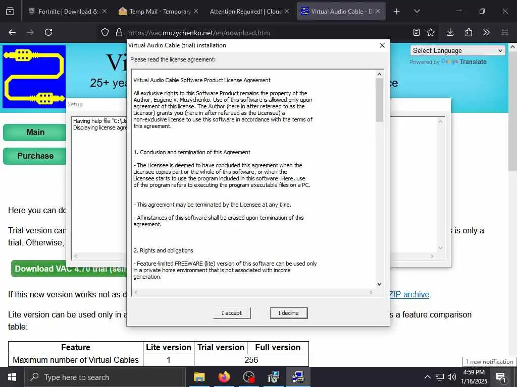Show more toolbar tools chevrons
The image size is (517, 387).
tap(486, 32)
